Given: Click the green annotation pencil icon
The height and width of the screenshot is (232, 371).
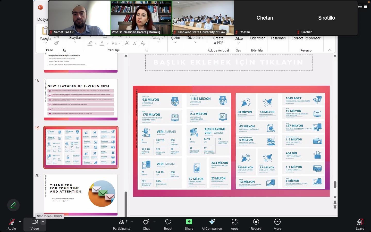Looking at the screenshot, I should [x=13, y=205].
